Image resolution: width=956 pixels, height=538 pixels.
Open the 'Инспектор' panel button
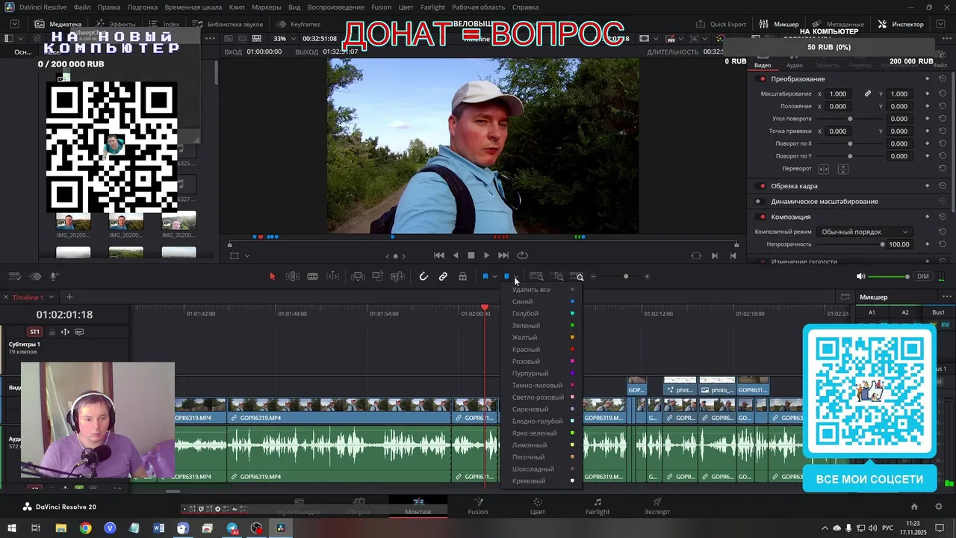pyautogui.click(x=901, y=24)
